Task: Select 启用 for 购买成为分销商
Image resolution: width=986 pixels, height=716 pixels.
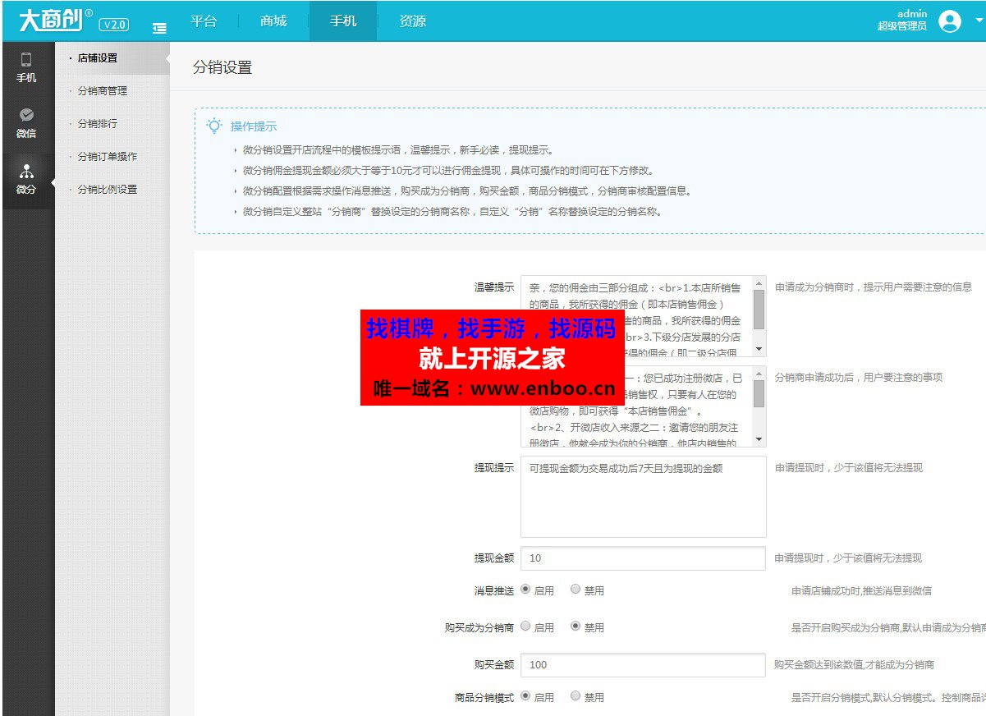Action: pyautogui.click(x=525, y=626)
